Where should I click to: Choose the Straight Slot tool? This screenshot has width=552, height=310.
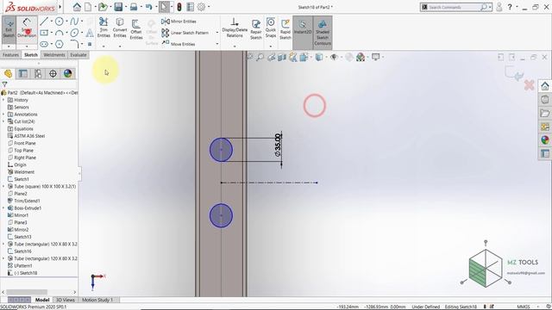tap(44, 44)
